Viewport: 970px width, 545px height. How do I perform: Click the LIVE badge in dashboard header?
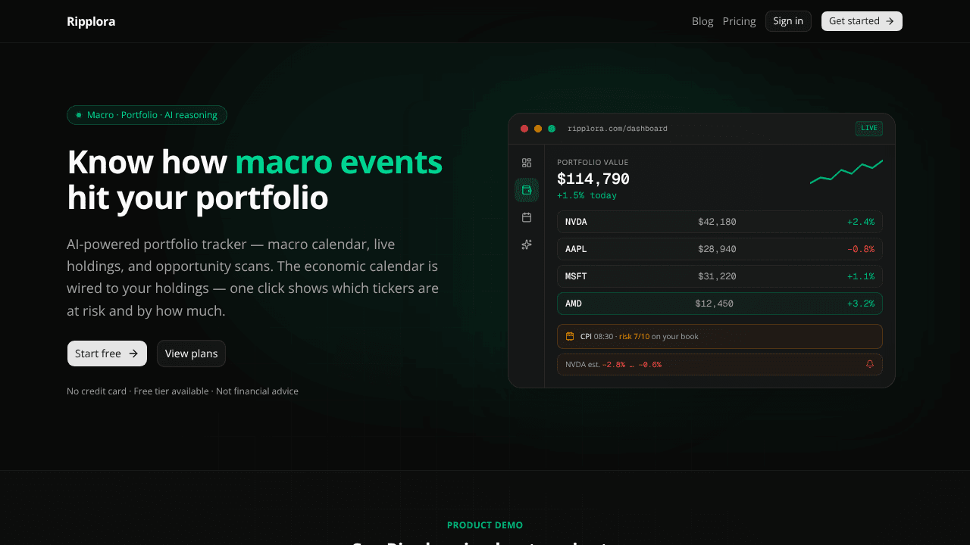point(869,129)
